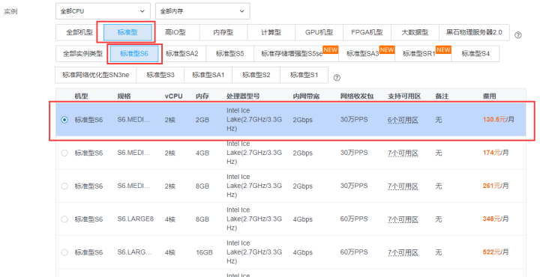The height and width of the screenshot is (277, 540).
Task: Select 标准网络优化型SN3ne instance type
Action: (96, 75)
